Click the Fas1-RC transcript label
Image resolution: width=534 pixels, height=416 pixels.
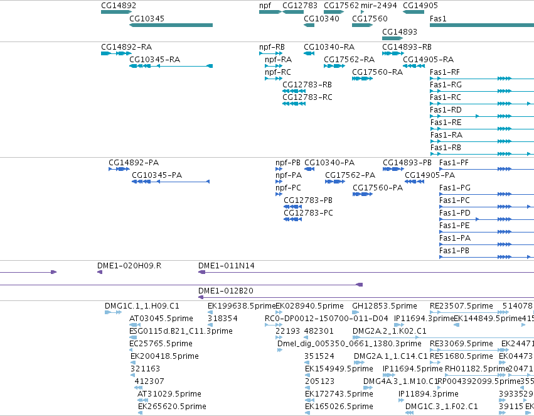click(446, 97)
